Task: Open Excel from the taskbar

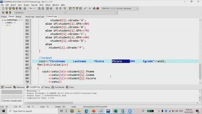Action: click(x=116, y=111)
